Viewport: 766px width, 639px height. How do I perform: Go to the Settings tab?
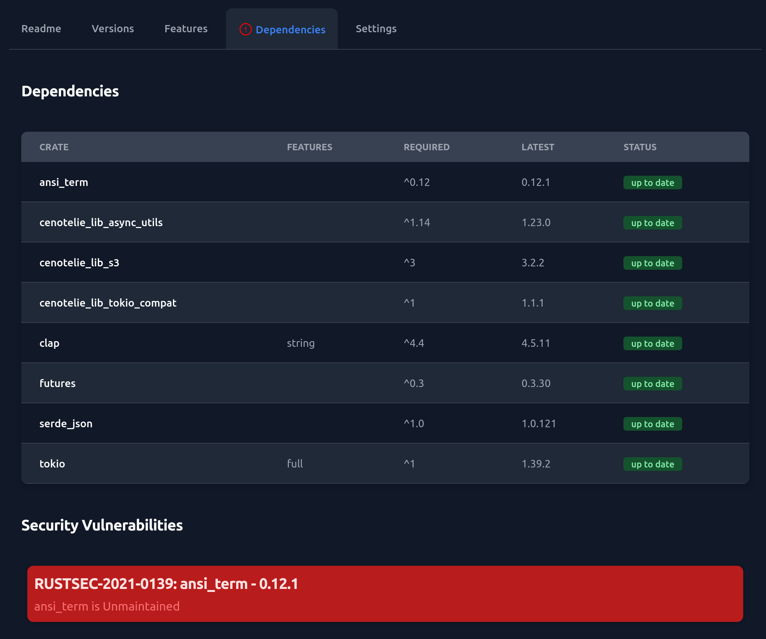(376, 29)
